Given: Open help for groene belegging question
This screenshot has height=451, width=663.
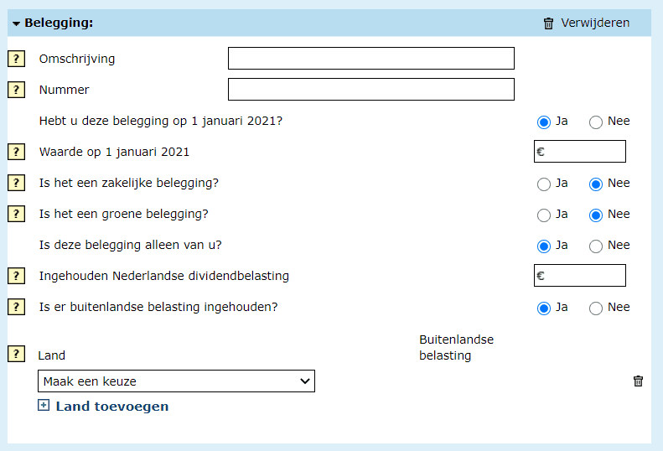Looking at the screenshot, I should click(x=16, y=214).
